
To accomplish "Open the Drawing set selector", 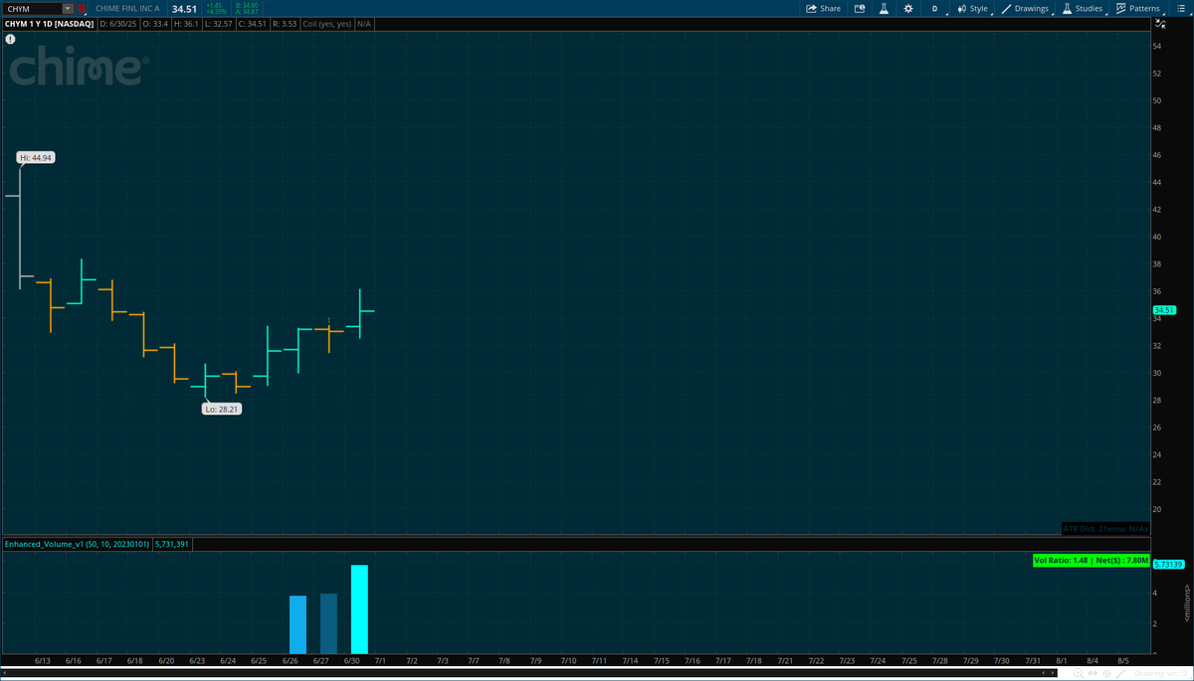I will tap(1161, 674).
